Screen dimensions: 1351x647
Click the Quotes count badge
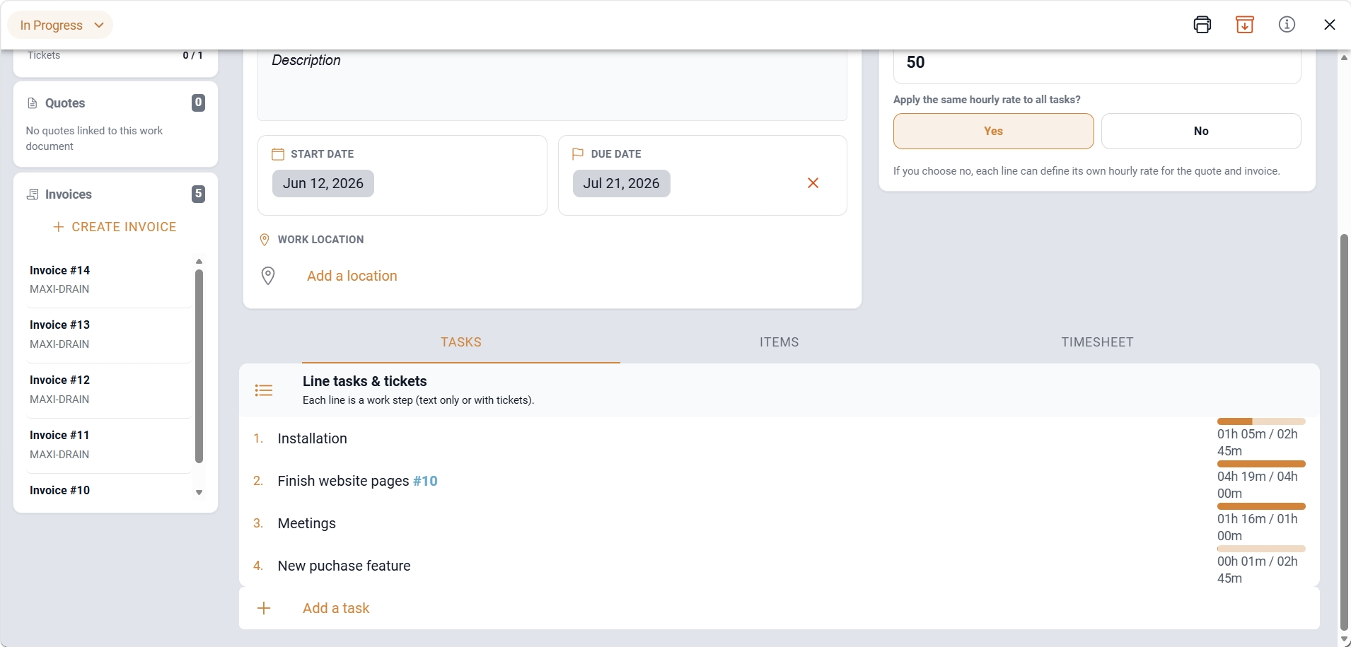pyautogui.click(x=199, y=103)
